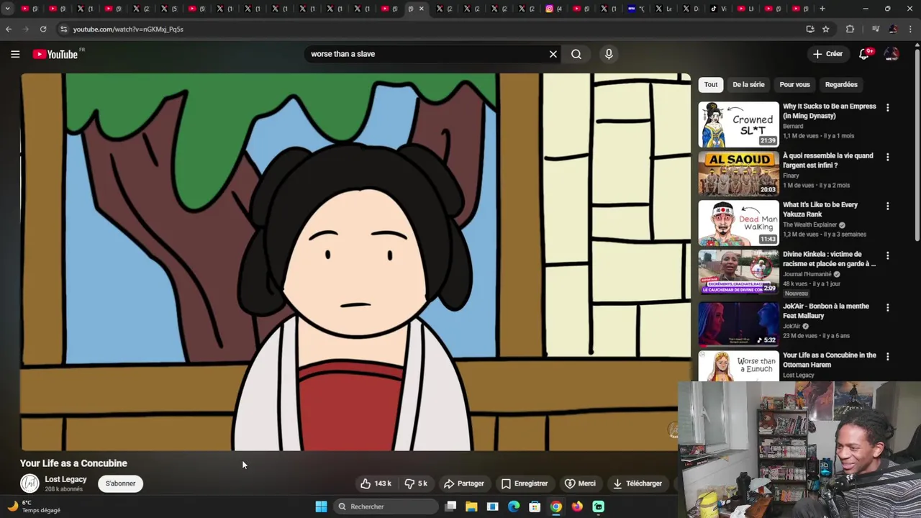Close the active YouTube tab
Screen dimensions: 921x518
(x=422, y=9)
